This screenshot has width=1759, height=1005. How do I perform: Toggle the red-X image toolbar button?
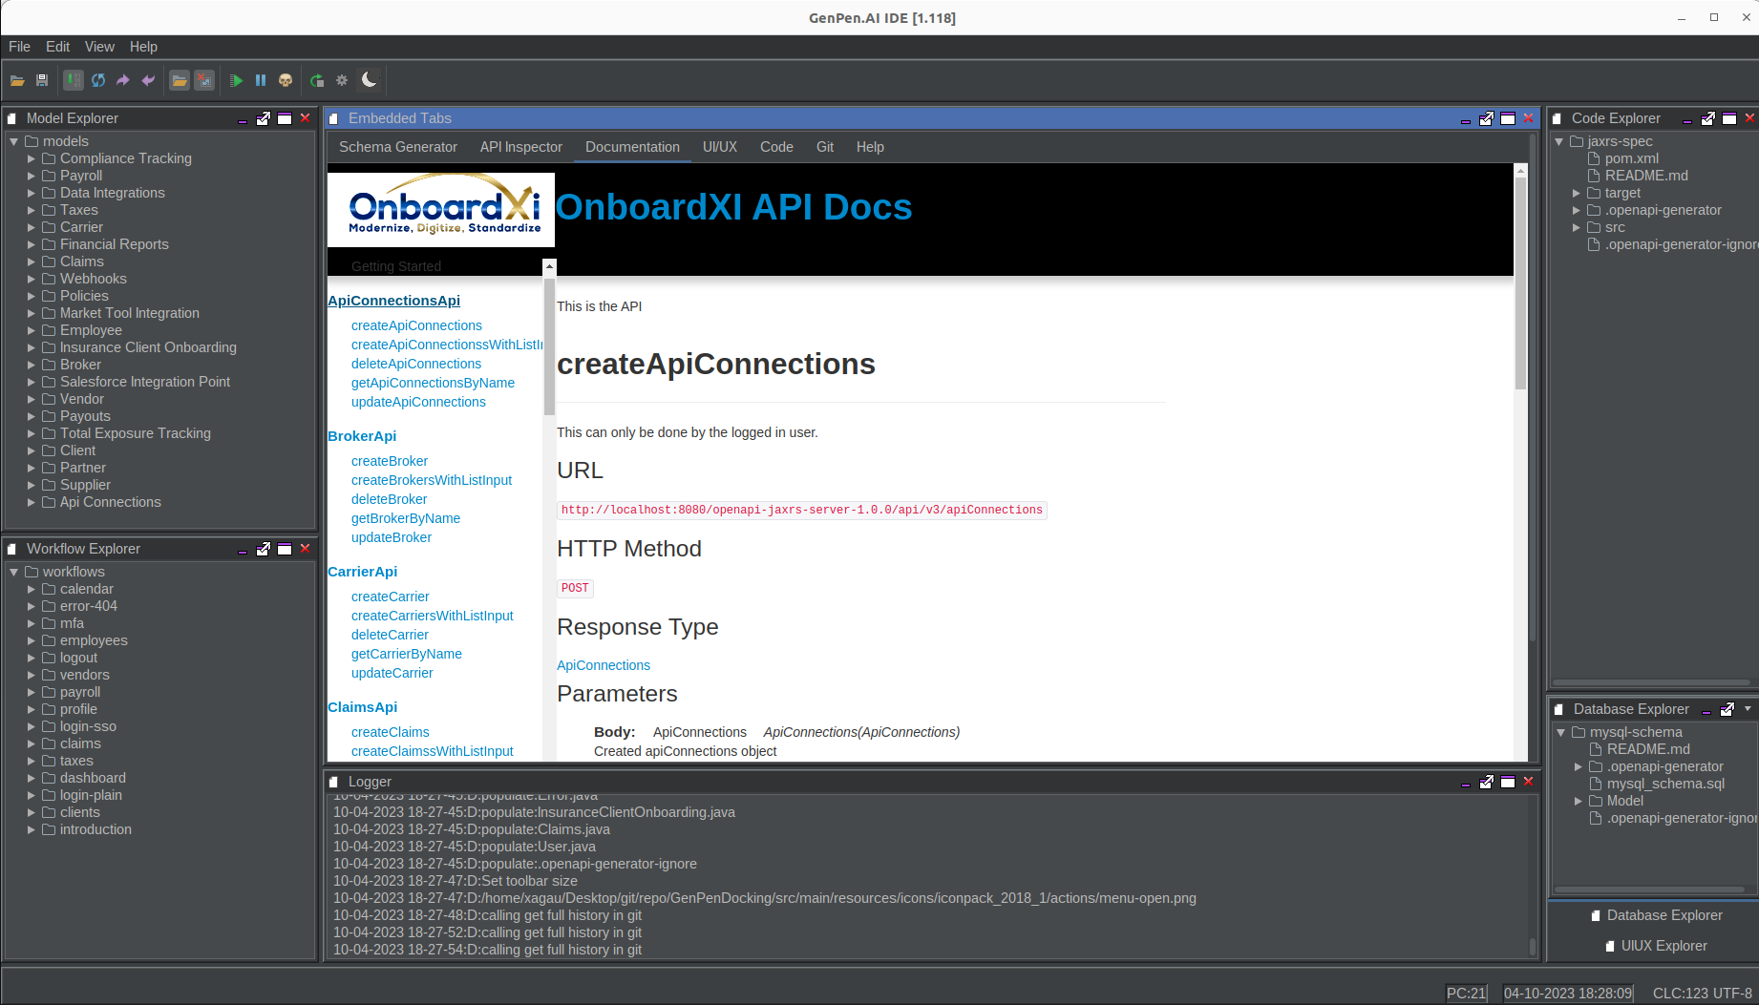pos(204,81)
